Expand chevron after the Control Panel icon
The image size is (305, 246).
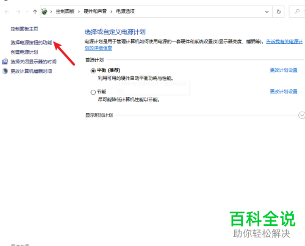point(51,12)
